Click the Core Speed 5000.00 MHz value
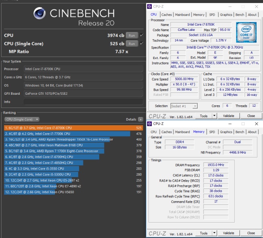 (184, 79)
